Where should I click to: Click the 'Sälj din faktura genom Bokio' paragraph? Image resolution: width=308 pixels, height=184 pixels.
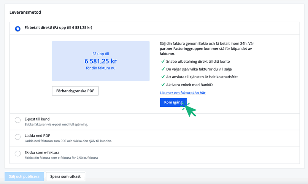pos(207,49)
